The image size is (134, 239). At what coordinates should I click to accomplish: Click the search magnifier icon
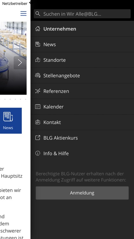38,14
